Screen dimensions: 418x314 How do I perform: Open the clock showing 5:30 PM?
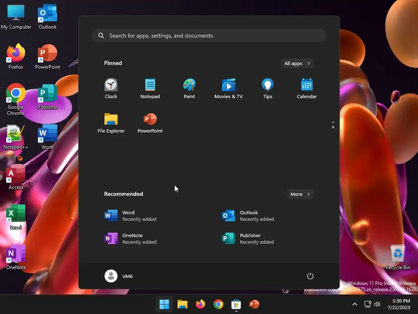point(399,304)
